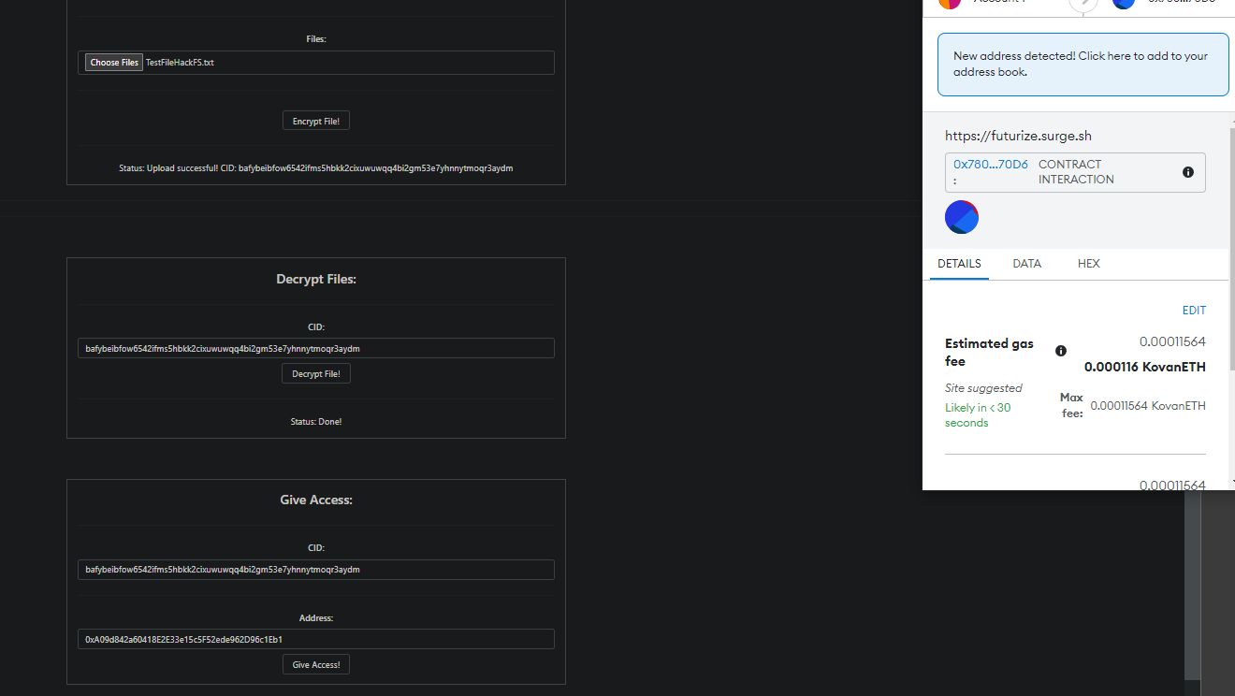Click the 0x780...70D6 contract address link
The height and width of the screenshot is (696, 1235).
[990, 165]
